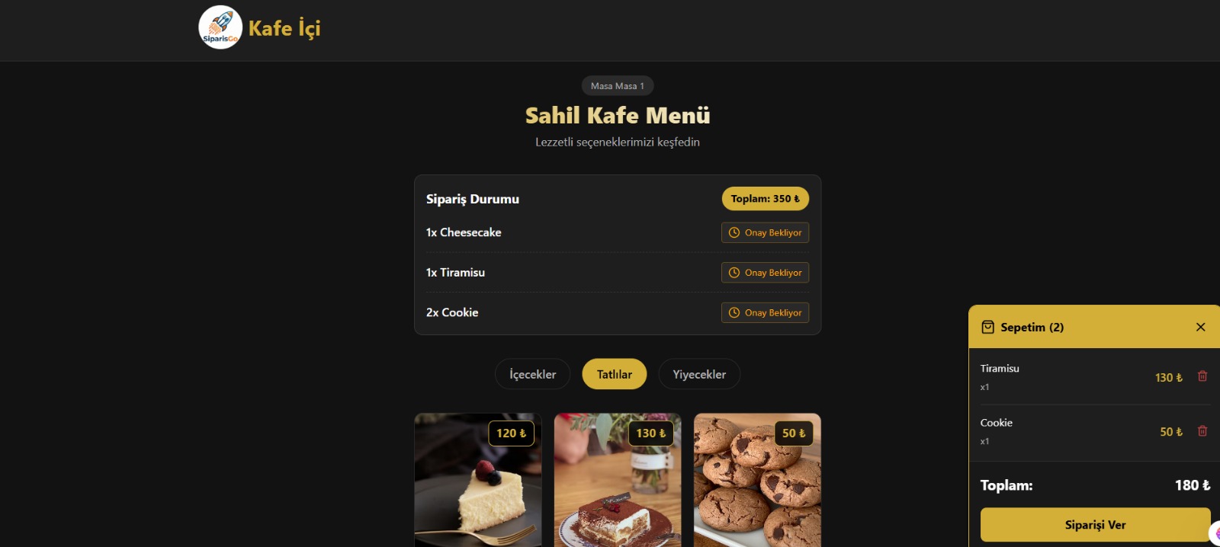Click the clock icon on Cheesecake status
This screenshot has height=547, width=1220.
click(x=734, y=232)
